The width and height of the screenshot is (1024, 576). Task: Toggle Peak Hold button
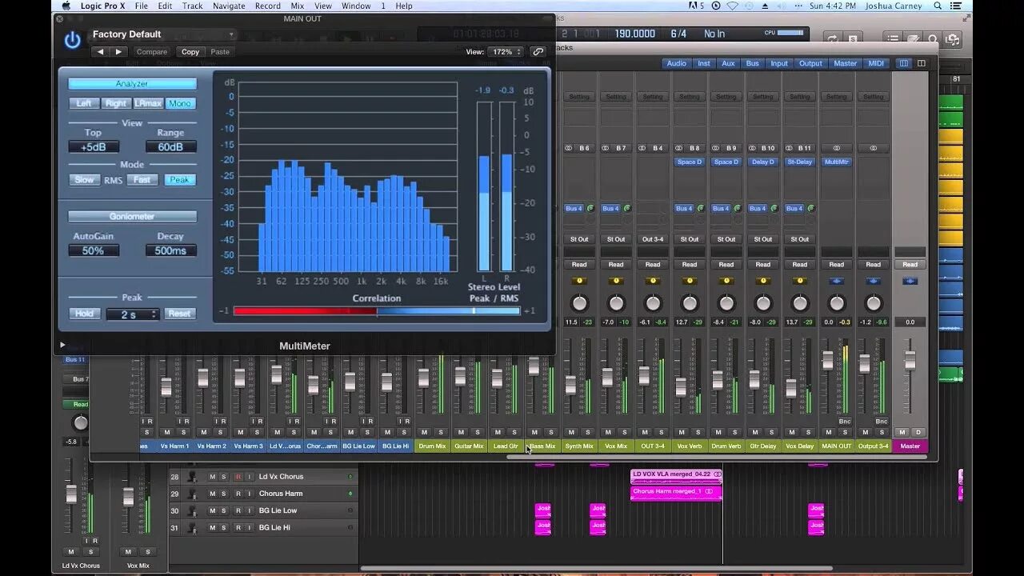(84, 314)
